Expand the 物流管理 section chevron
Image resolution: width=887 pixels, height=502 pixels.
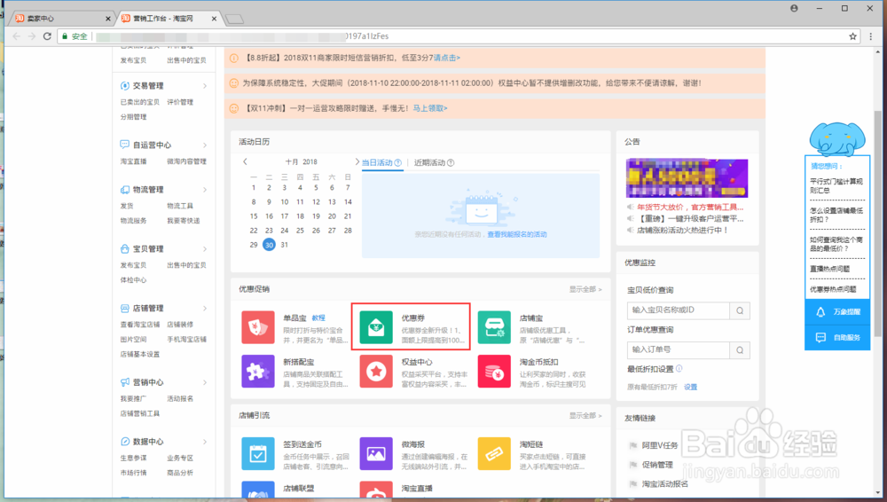point(205,190)
